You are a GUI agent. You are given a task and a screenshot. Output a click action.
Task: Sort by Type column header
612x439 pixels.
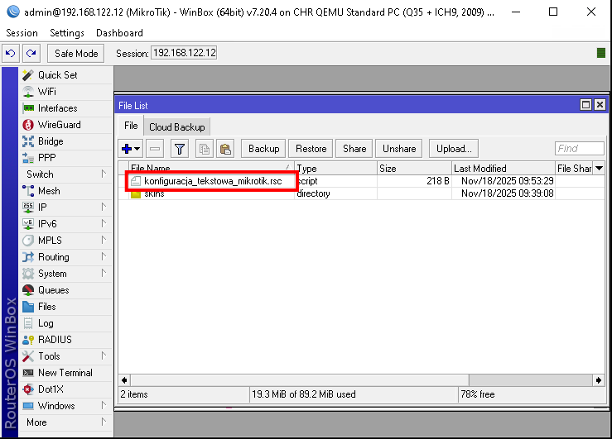[335, 169]
